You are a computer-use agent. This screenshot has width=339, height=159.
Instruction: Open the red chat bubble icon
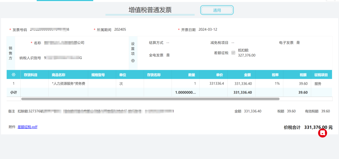(x=322, y=133)
